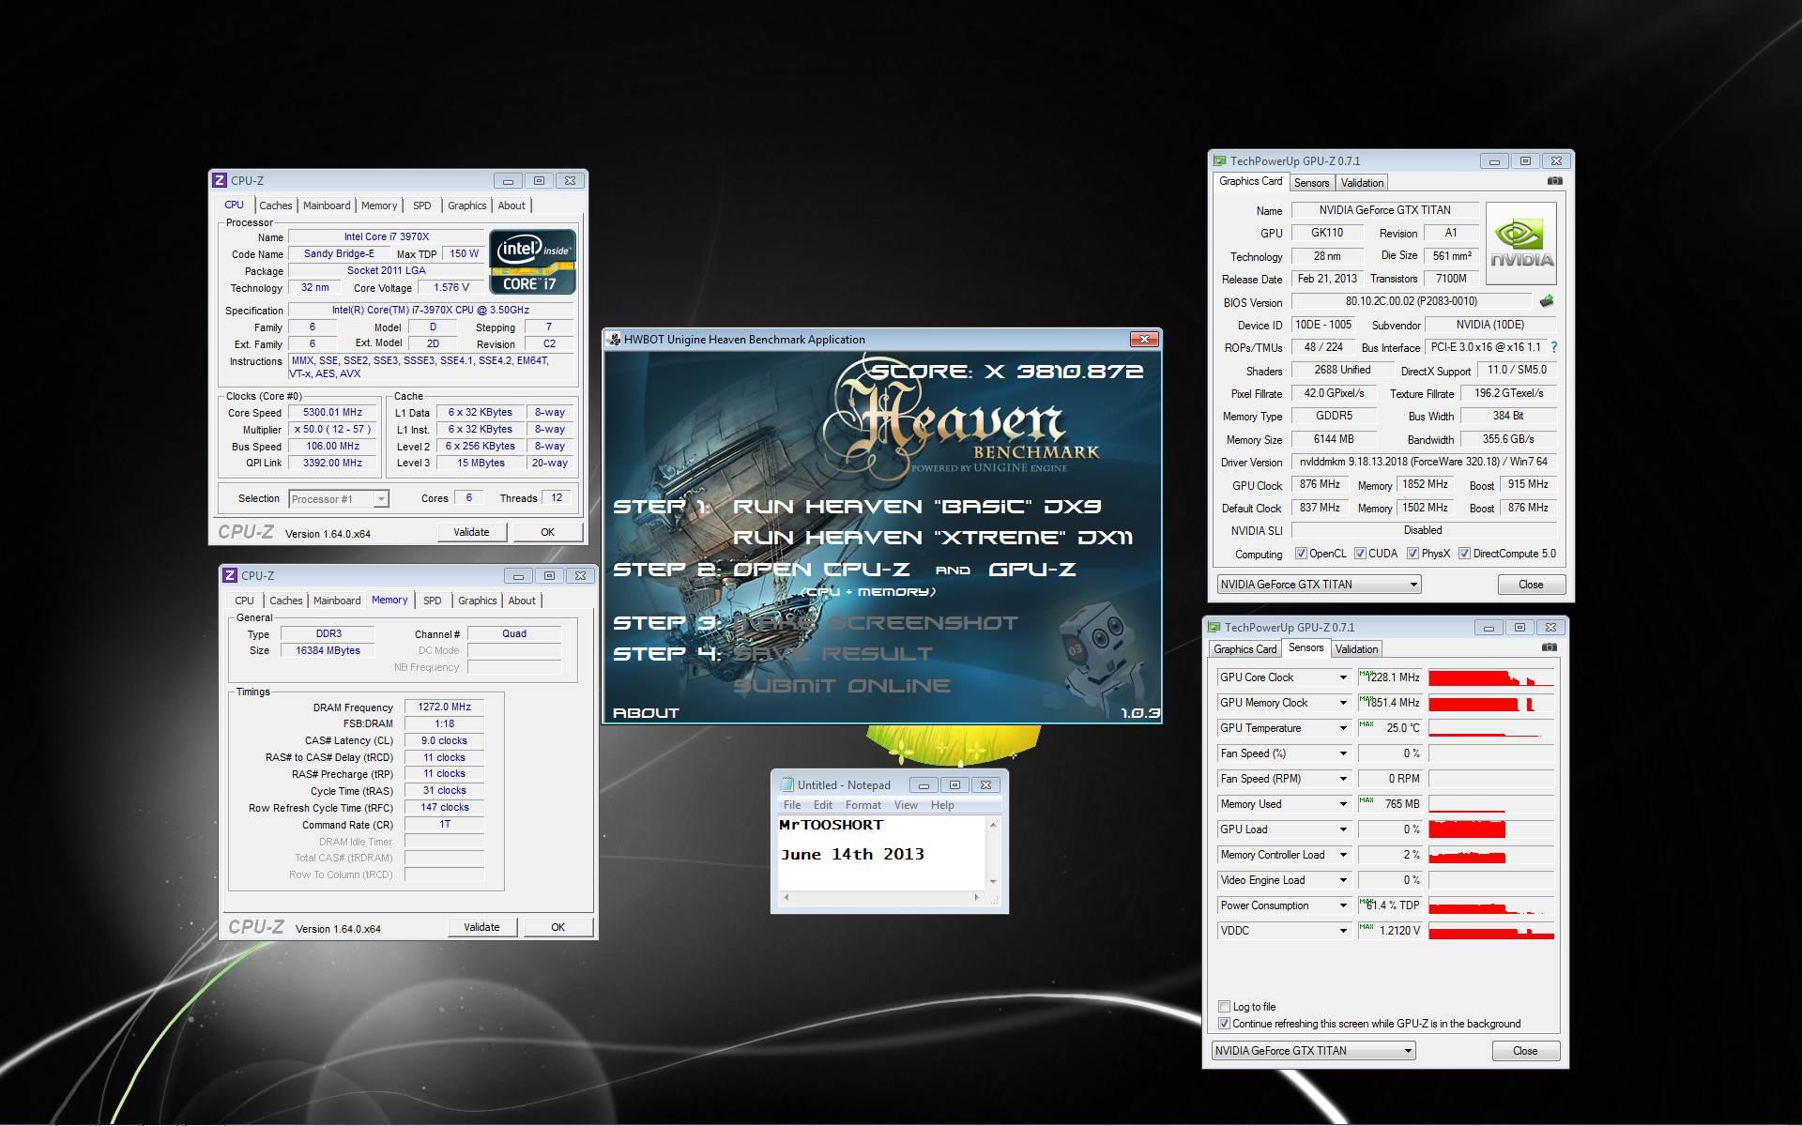Click the bus interface question mark icon

pyautogui.click(x=1553, y=347)
